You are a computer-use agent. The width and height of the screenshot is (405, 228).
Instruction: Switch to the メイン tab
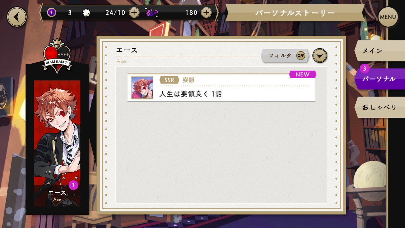[x=380, y=51]
